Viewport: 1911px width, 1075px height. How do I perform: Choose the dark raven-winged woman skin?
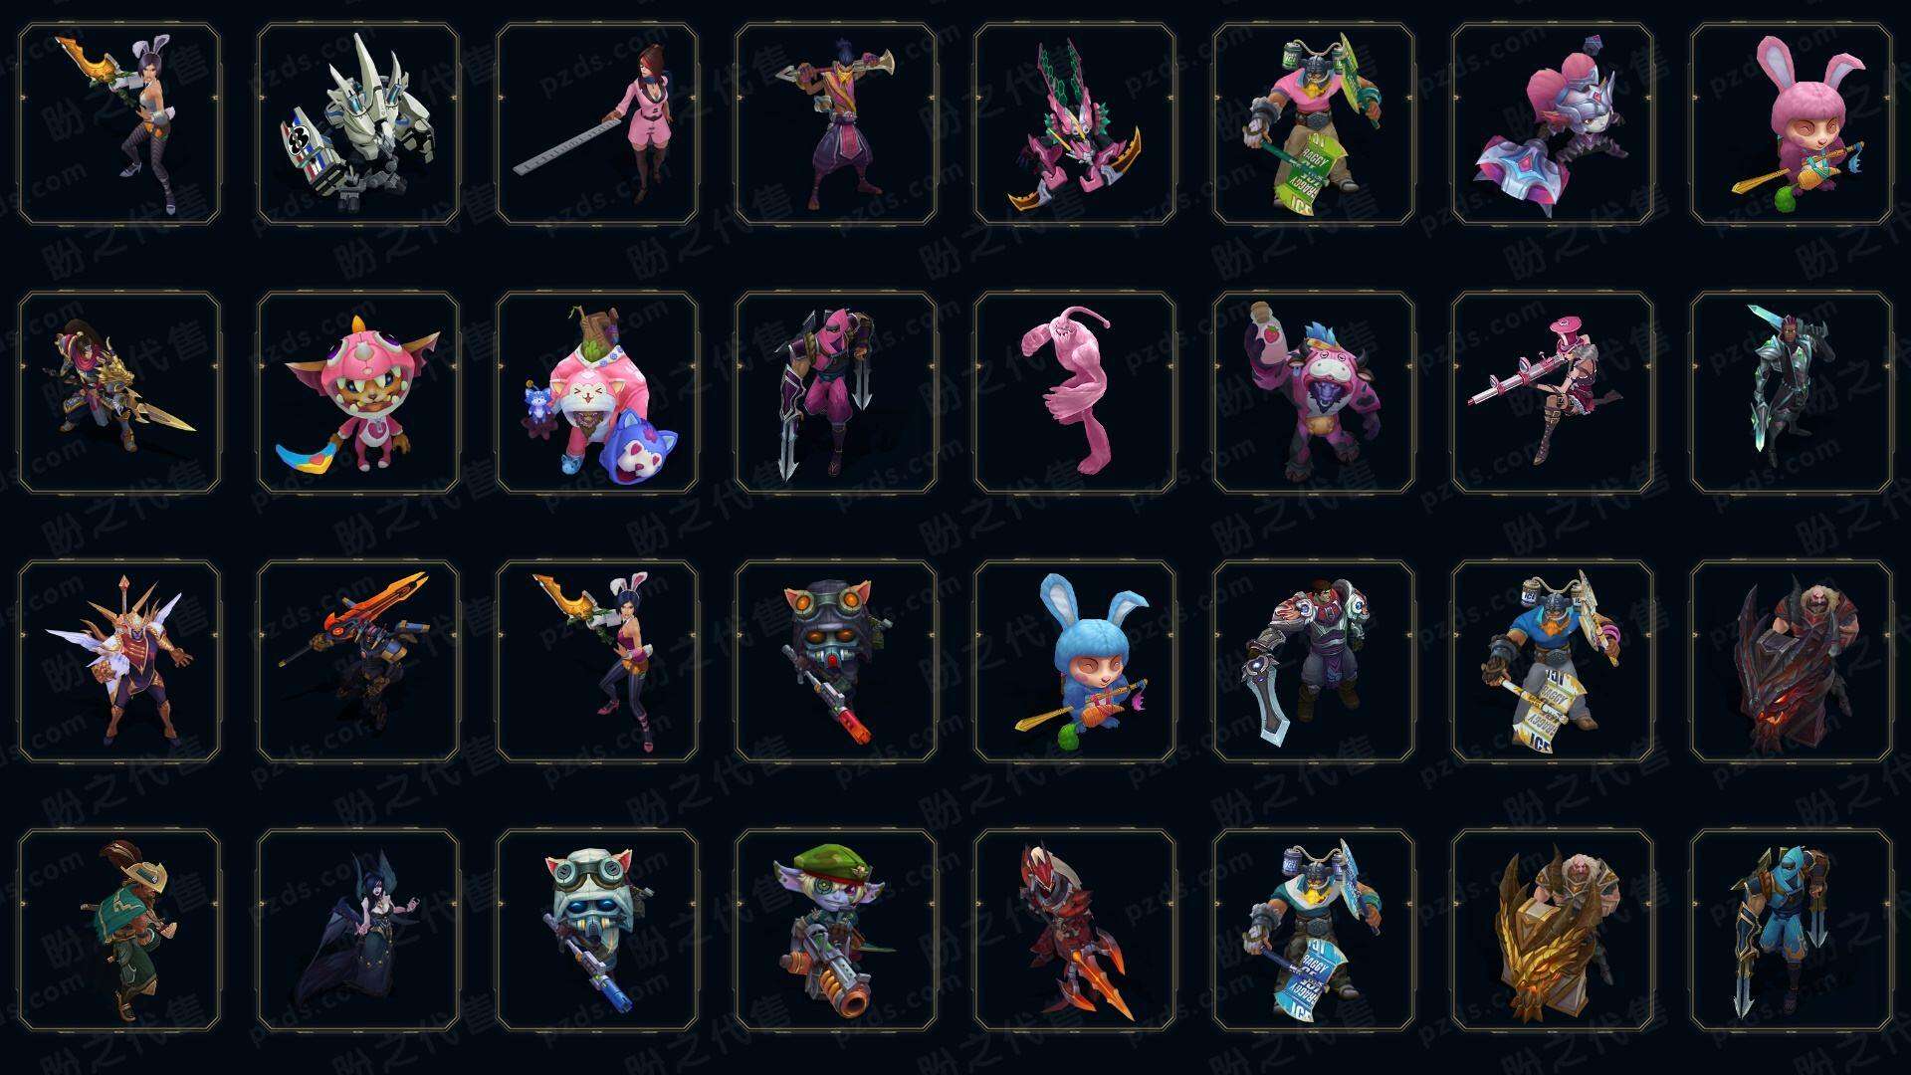358,930
